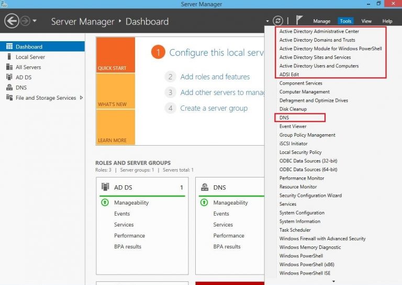Image resolution: width=402 pixels, height=285 pixels.
Task: Open the Tools menu
Action: point(345,21)
